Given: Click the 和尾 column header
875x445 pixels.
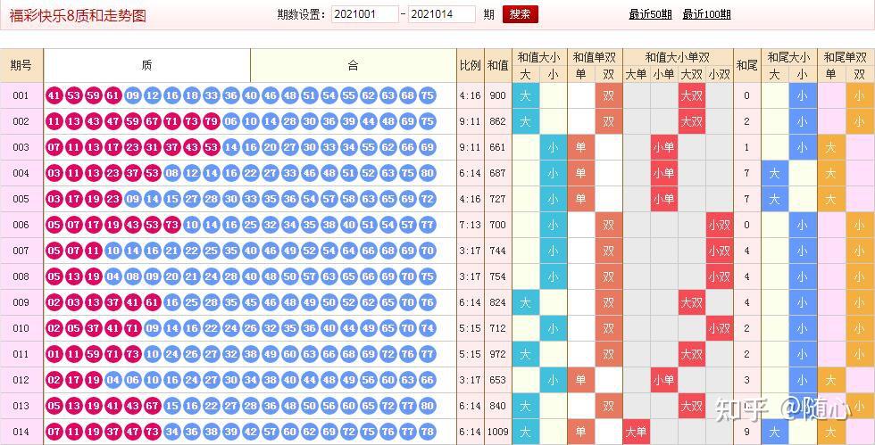Looking at the screenshot, I should coord(746,65).
